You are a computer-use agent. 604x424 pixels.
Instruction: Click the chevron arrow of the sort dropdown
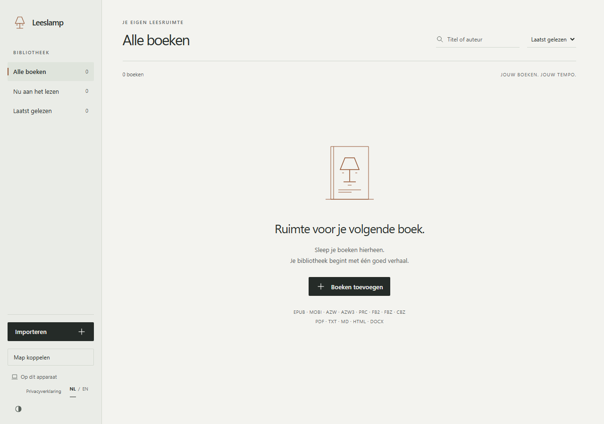tap(572, 40)
